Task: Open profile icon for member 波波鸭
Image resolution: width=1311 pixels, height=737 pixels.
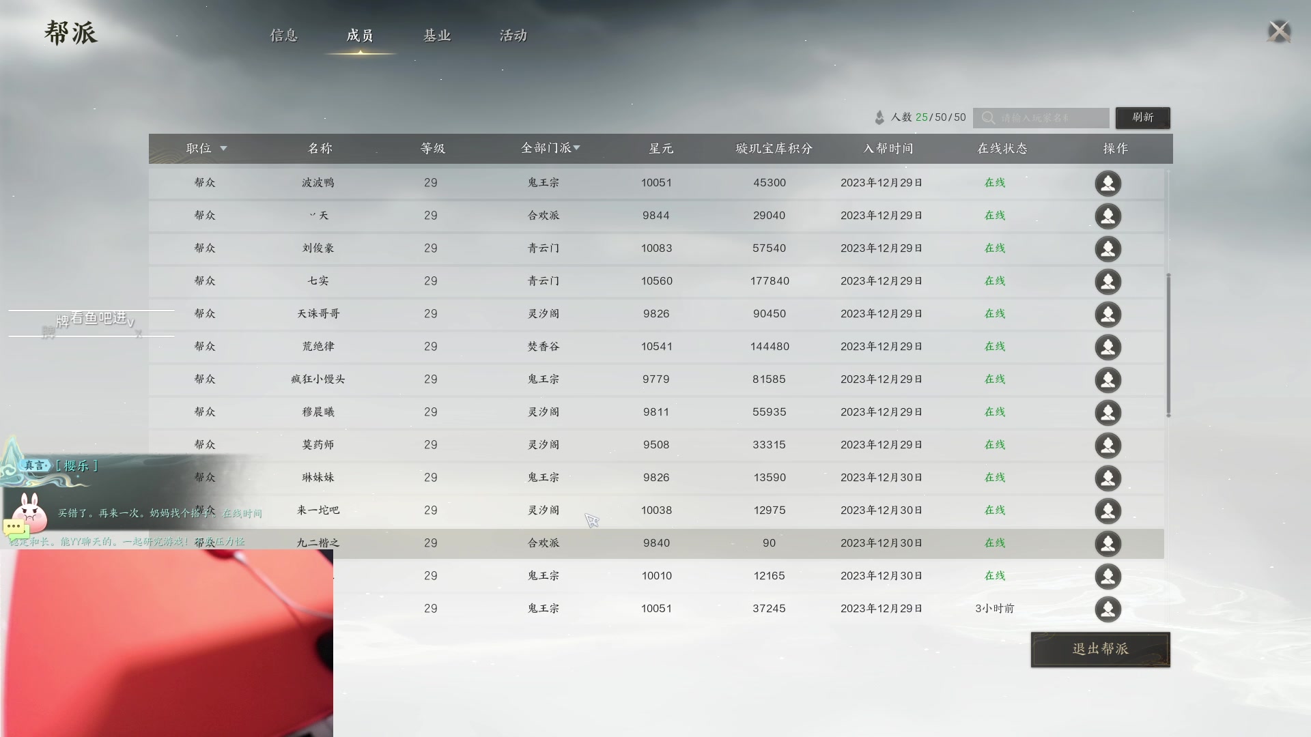Action: click(x=1108, y=184)
